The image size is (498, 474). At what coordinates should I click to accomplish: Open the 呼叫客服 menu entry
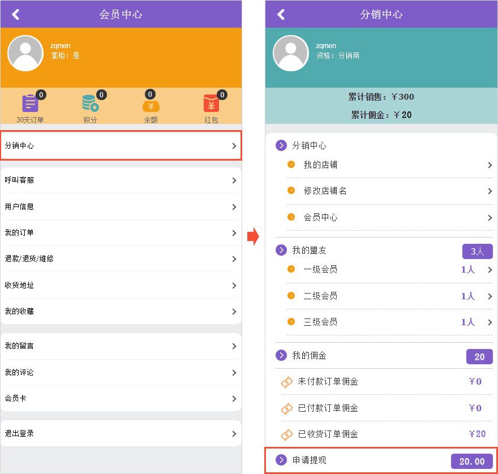(x=121, y=180)
